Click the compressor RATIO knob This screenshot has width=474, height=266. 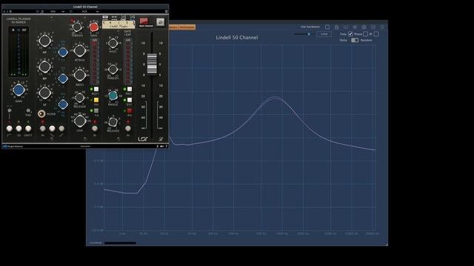(x=80, y=75)
